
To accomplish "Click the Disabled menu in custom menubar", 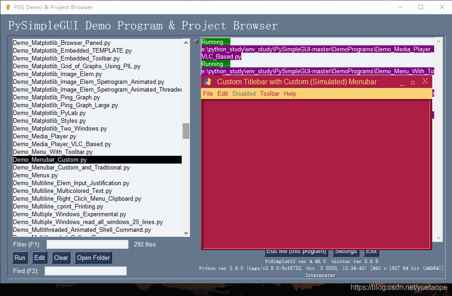I will click(x=244, y=93).
